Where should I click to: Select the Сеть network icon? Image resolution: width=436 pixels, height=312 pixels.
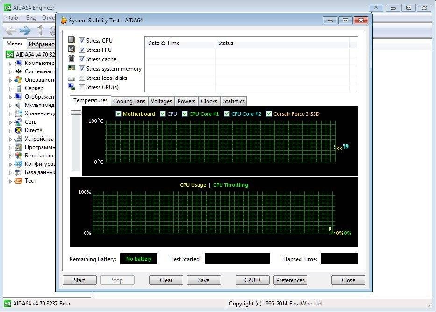point(19,122)
